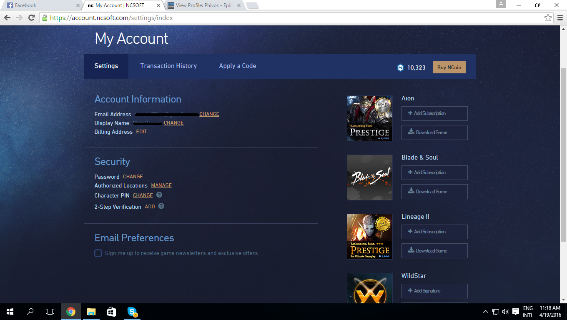The height and width of the screenshot is (320, 567).
Task: Open the Chrome hamburger menu
Action: [x=559, y=17]
